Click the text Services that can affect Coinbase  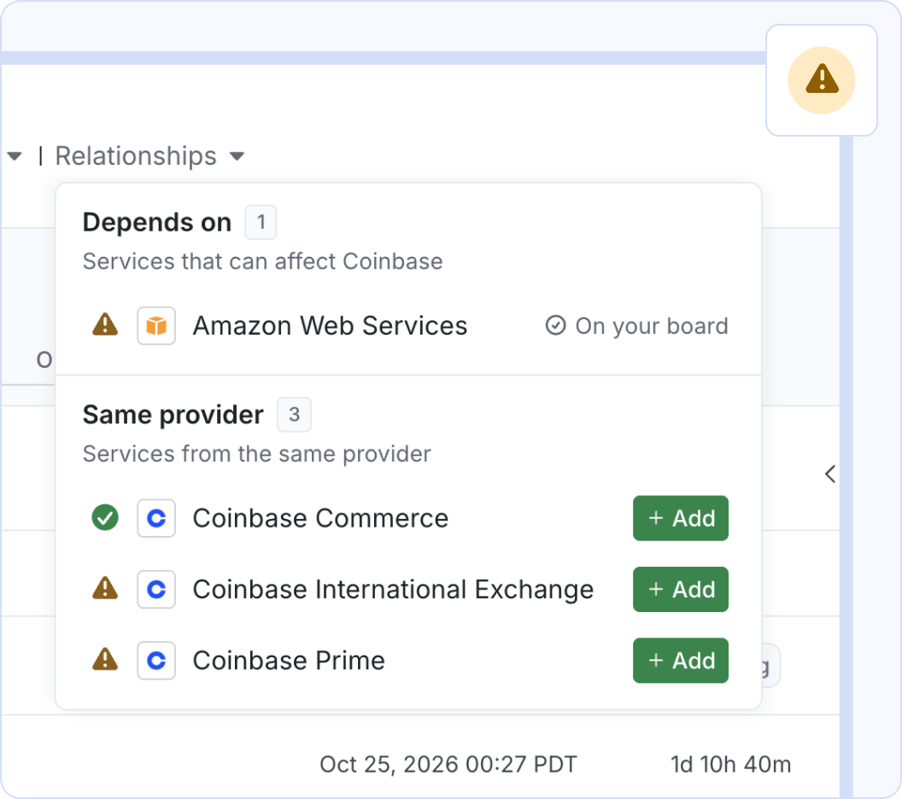263,261
